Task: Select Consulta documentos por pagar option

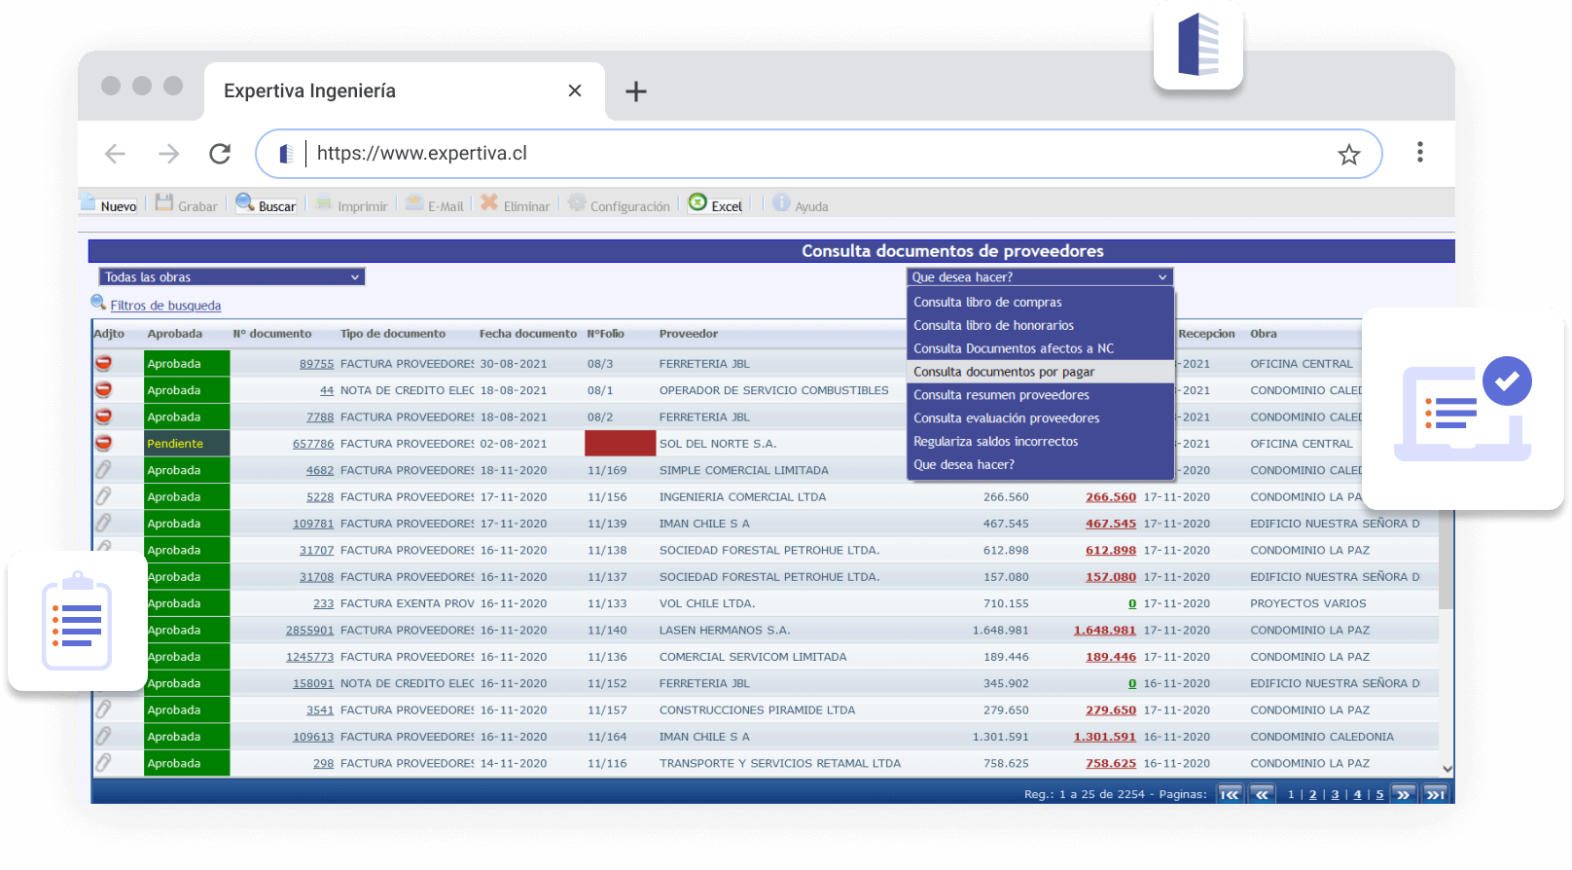Action: (1004, 372)
